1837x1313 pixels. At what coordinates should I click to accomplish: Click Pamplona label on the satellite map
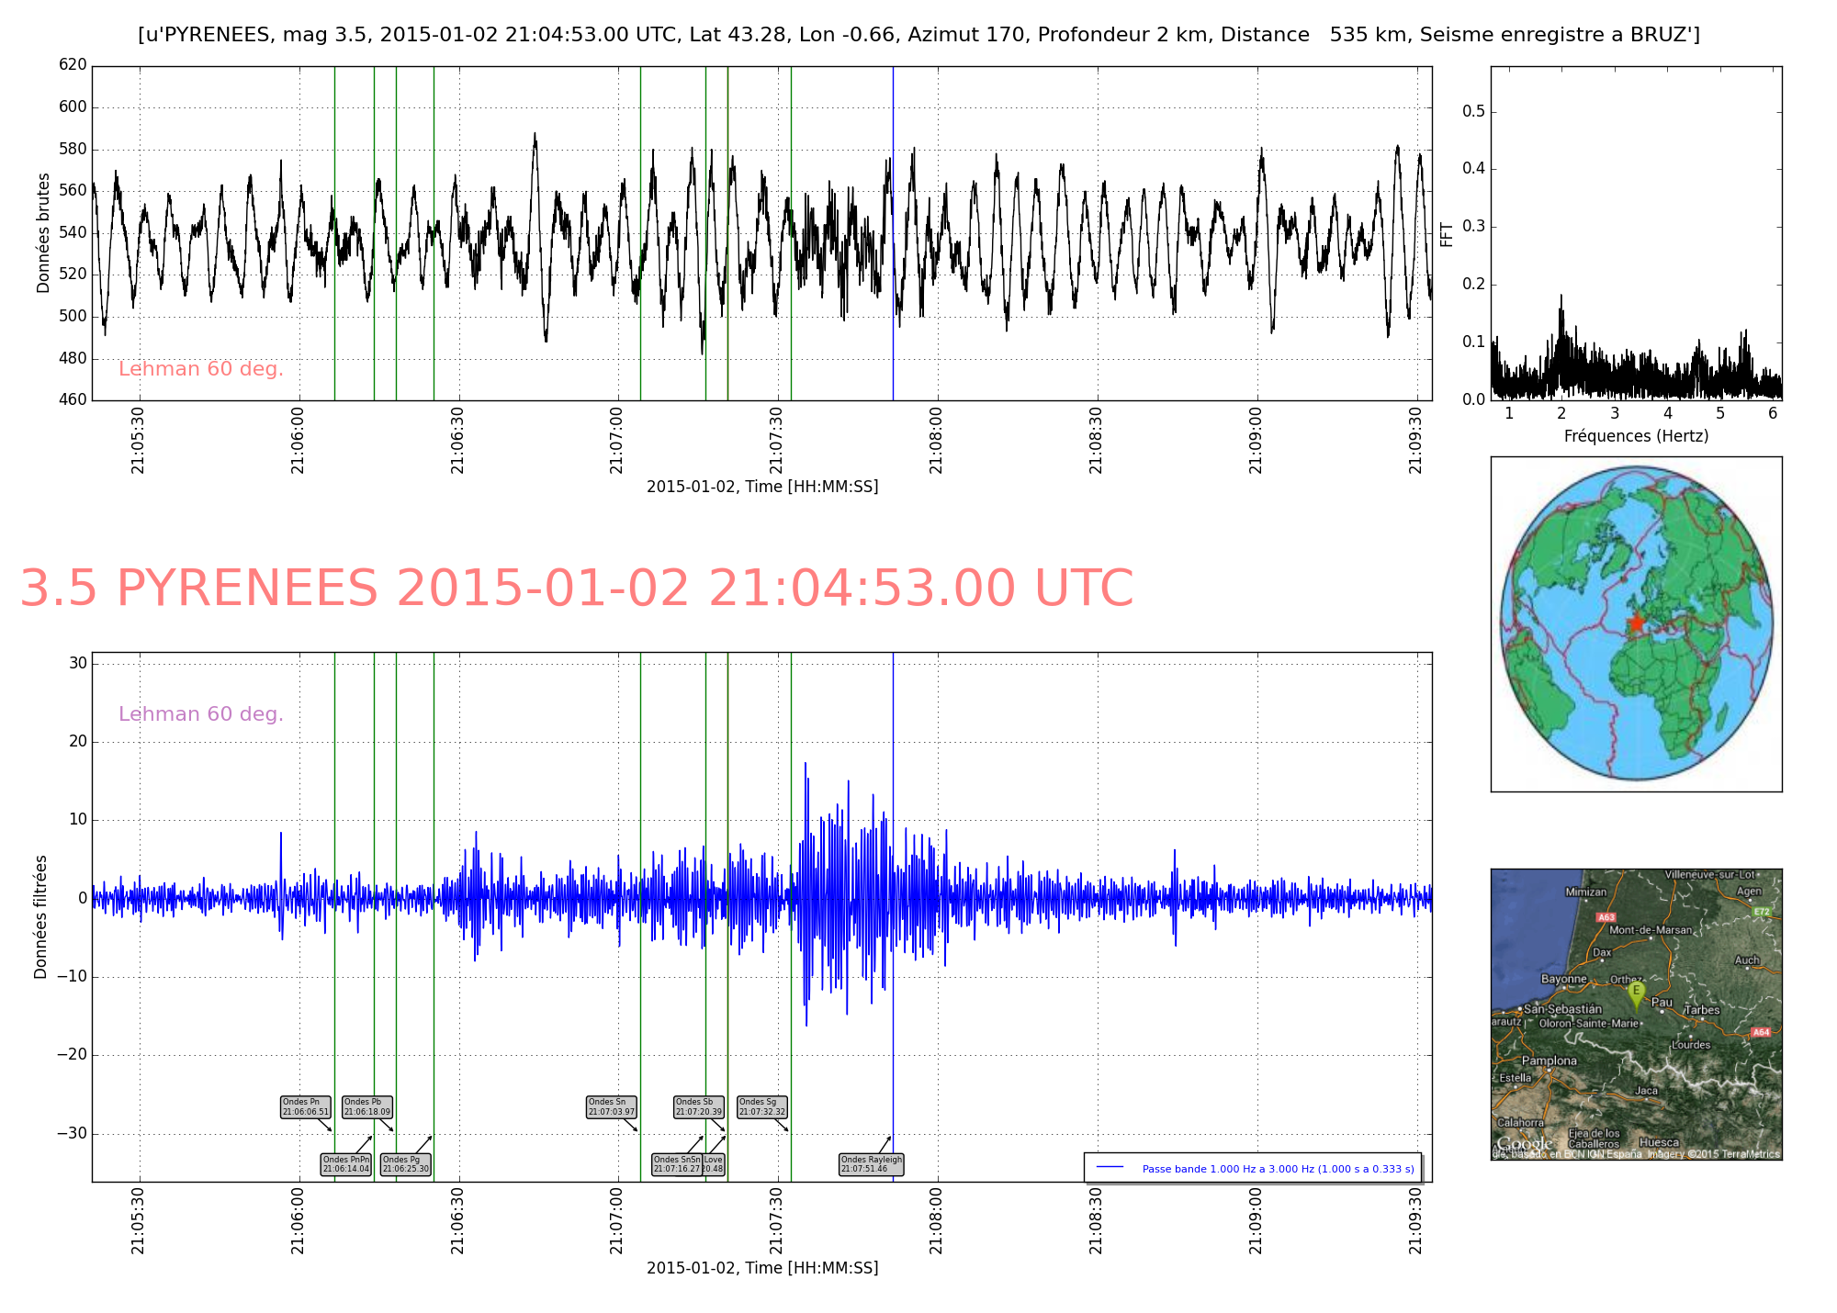point(1549,1060)
